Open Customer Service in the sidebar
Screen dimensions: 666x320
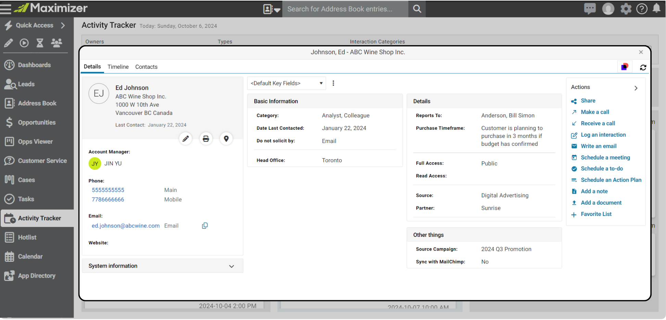[x=37, y=161]
